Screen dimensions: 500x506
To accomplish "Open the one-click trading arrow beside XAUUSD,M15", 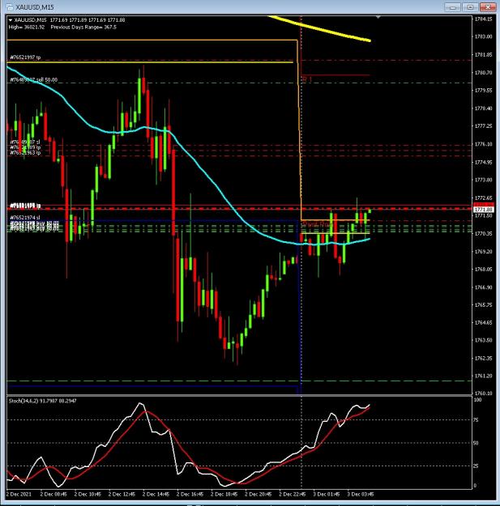I will point(10,20).
